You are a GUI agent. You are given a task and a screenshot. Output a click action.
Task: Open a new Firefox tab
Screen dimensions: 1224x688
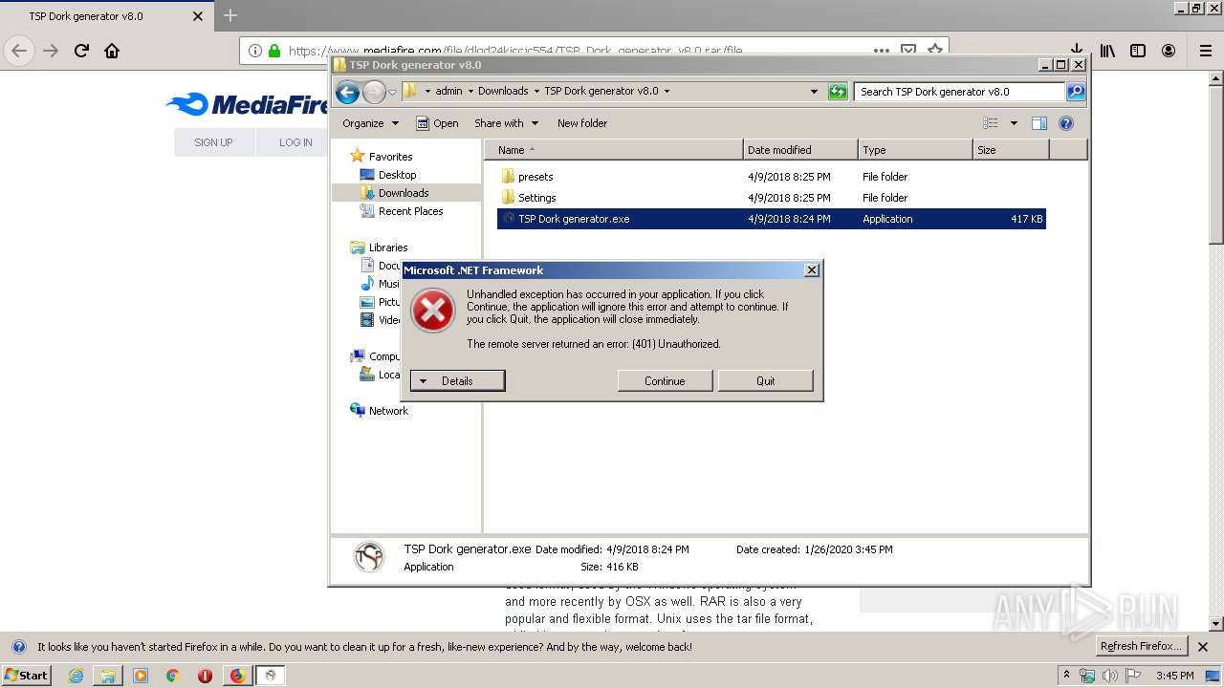tap(229, 15)
